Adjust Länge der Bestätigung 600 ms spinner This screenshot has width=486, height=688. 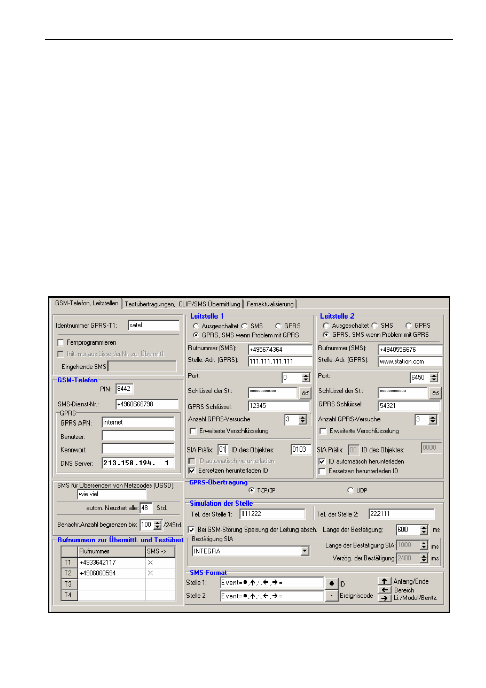click(424, 530)
